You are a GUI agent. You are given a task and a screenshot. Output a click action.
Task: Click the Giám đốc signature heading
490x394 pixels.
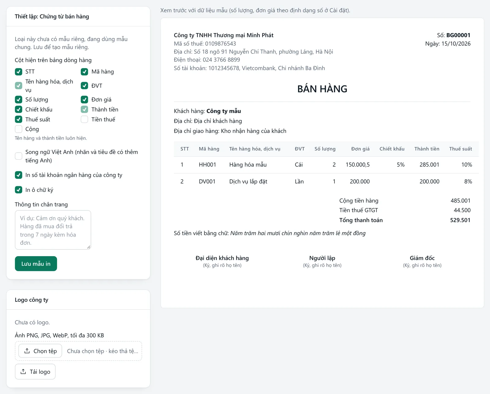pyautogui.click(x=422, y=258)
